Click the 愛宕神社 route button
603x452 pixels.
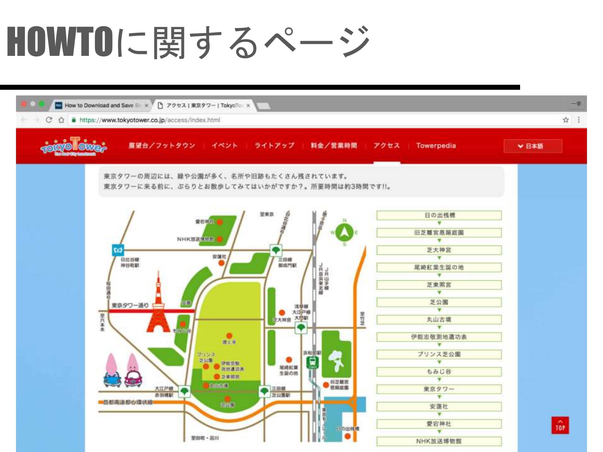(439, 424)
